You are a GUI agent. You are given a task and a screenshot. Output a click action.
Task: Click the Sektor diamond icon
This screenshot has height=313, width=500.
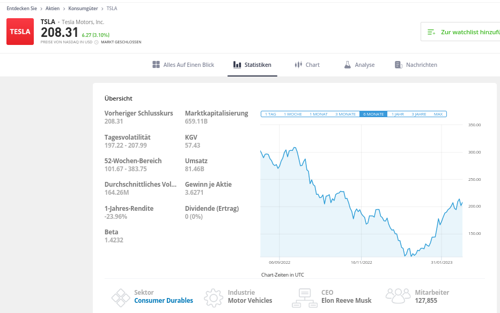pos(121,297)
